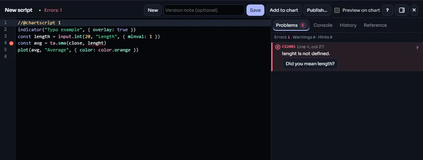
Task: Switch to the Console tab
Action: 323,25
